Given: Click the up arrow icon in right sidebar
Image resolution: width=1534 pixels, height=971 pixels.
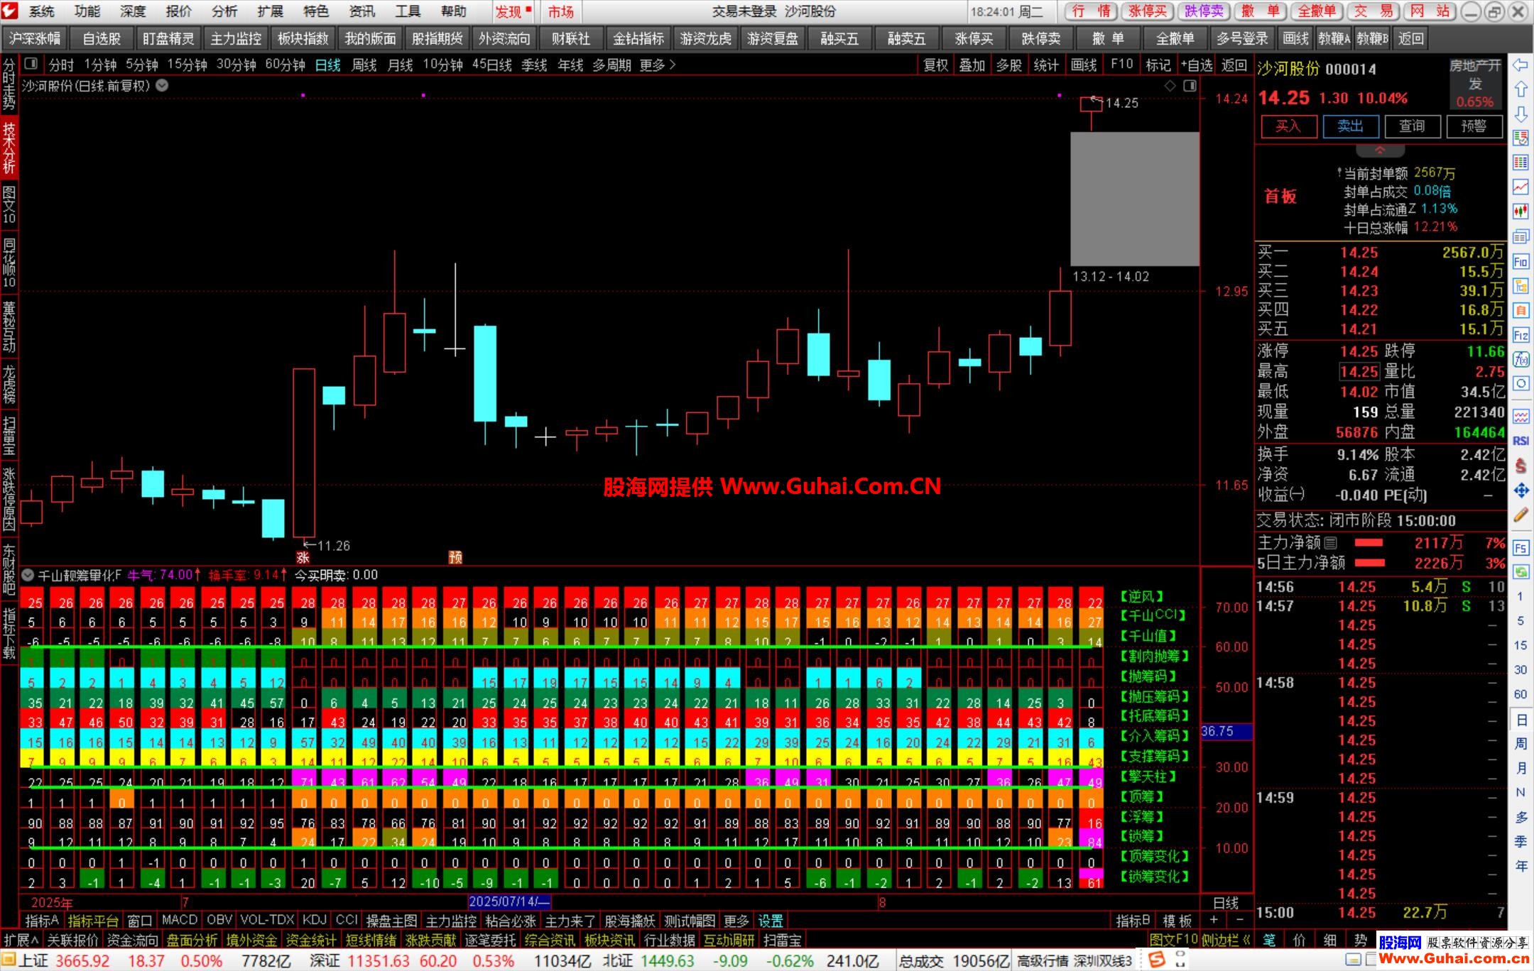Looking at the screenshot, I should tap(1521, 89).
